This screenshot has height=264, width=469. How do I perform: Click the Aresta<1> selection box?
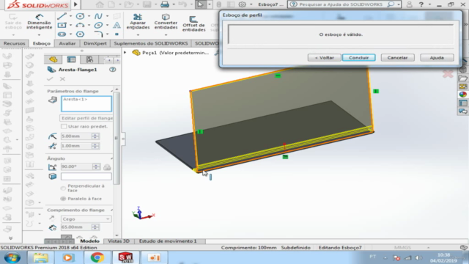(86, 104)
